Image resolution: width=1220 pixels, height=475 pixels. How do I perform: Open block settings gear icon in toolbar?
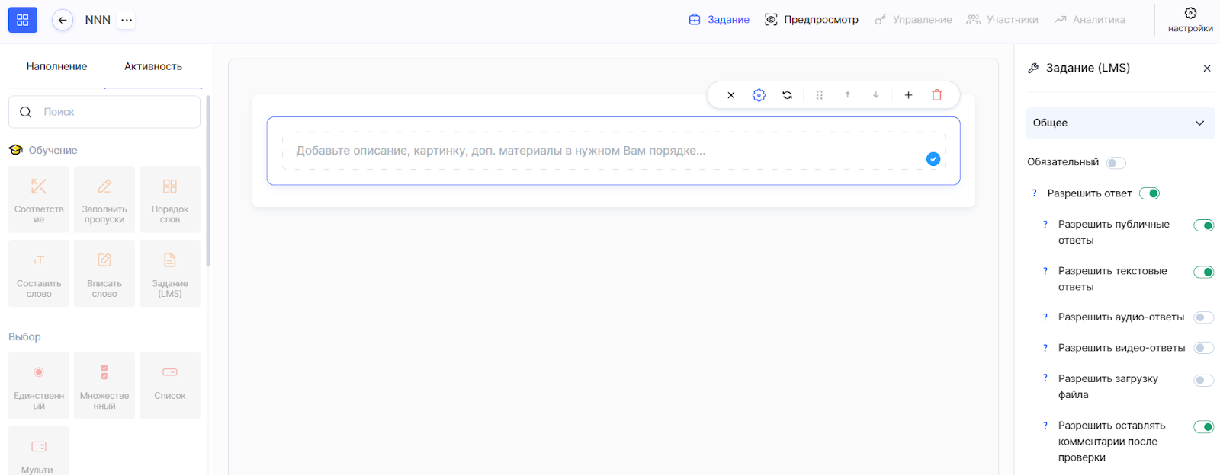tap(759, 95)
